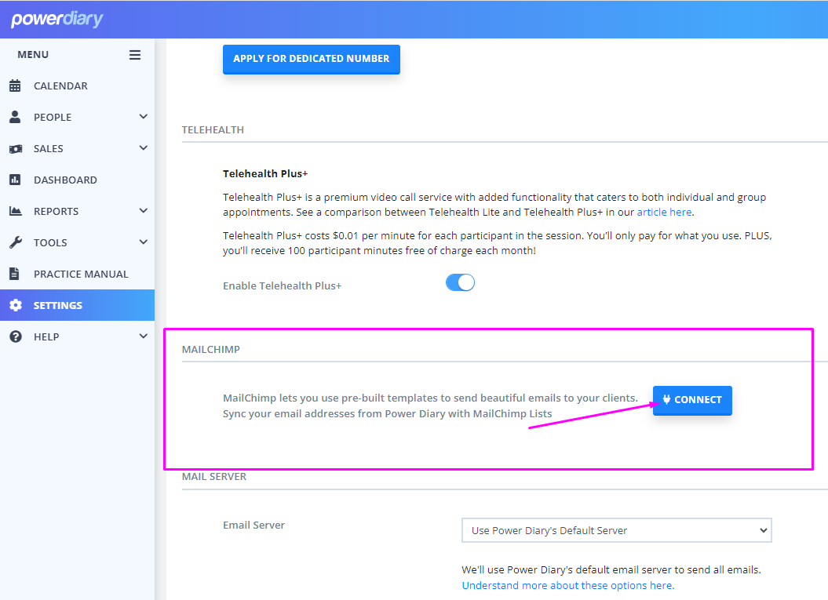Disable the Telehealth Plus+ toggle
Screen dimensions: 828x600
tap(460, 283)
